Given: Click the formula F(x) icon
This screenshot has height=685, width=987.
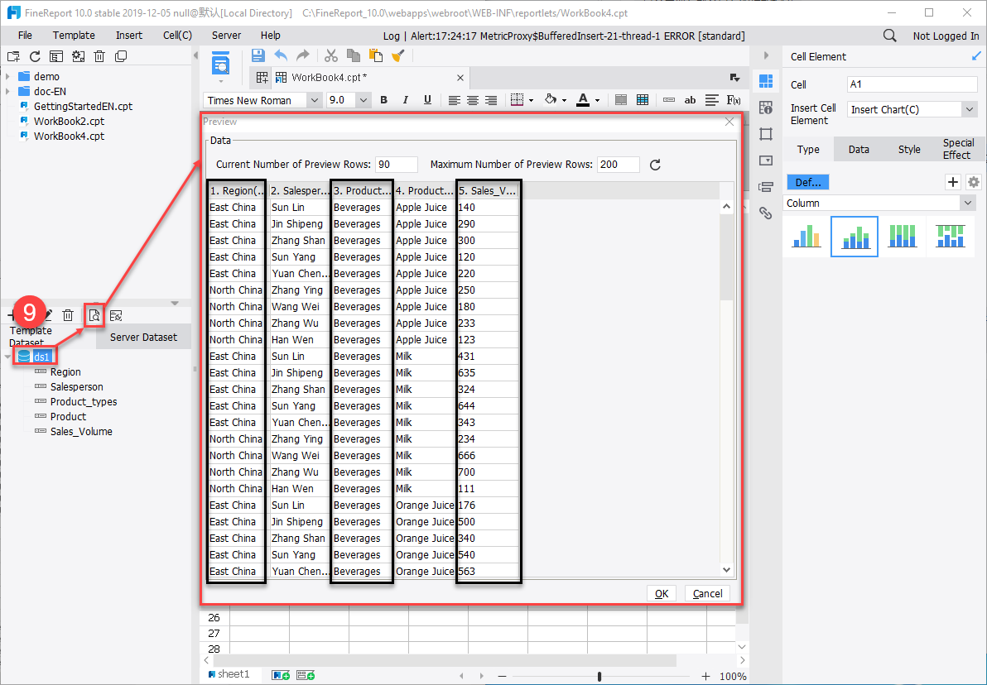Looking at the screenshot, I should pos(733,100).
